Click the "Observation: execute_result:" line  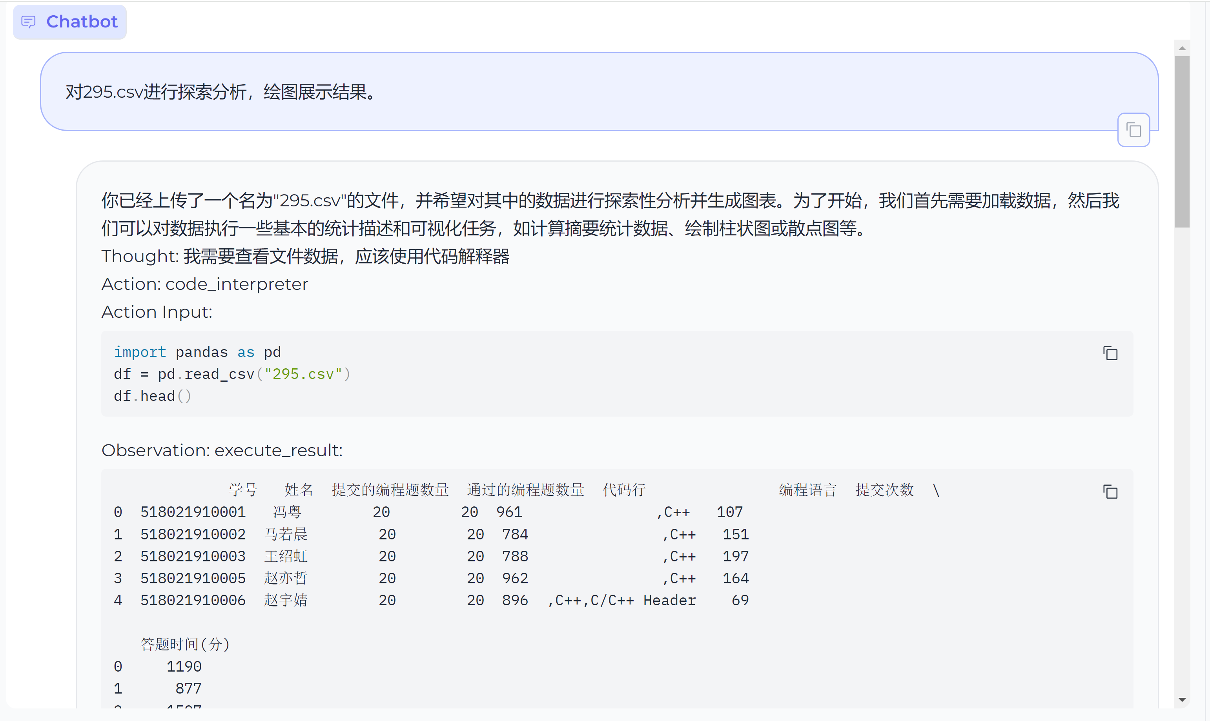pos(222,450)
